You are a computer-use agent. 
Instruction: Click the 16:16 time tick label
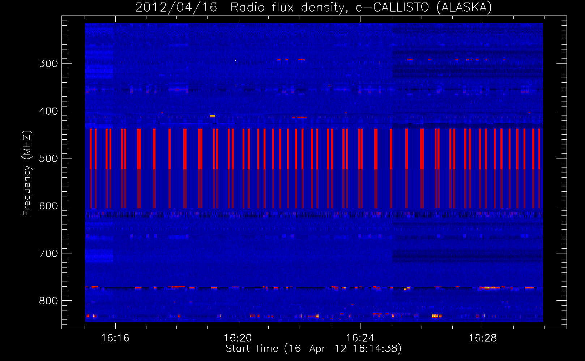115,338
